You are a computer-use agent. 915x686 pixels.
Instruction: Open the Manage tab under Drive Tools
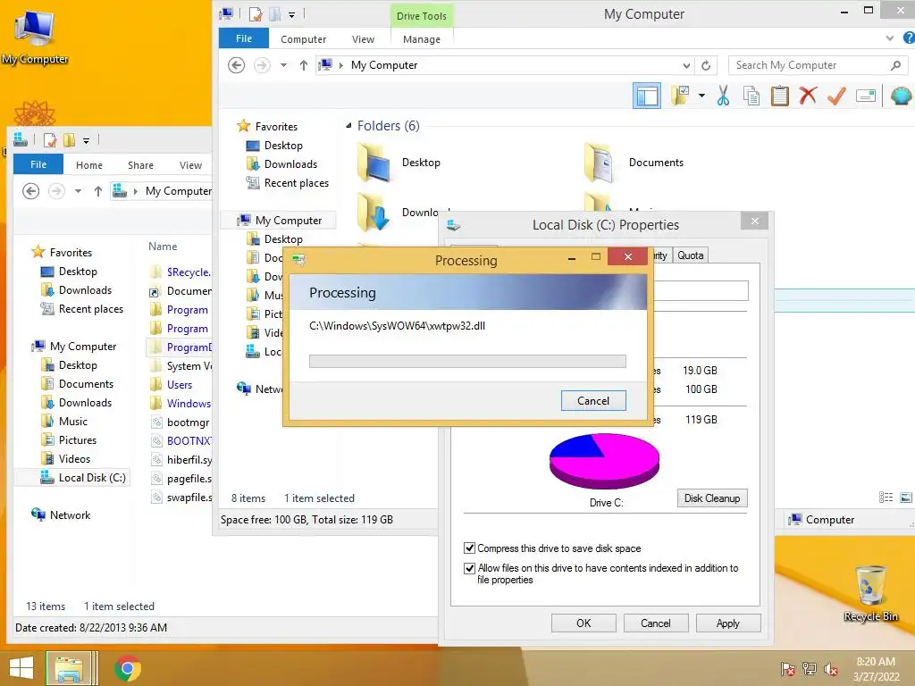[x=422, y=39]
